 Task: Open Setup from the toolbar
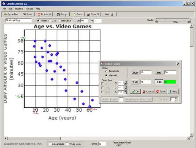[x=62, y=15]
